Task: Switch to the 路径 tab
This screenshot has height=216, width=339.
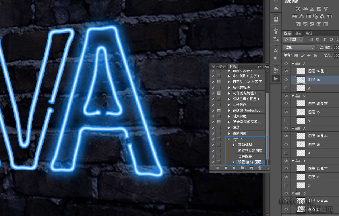Action: pos(309,33)
